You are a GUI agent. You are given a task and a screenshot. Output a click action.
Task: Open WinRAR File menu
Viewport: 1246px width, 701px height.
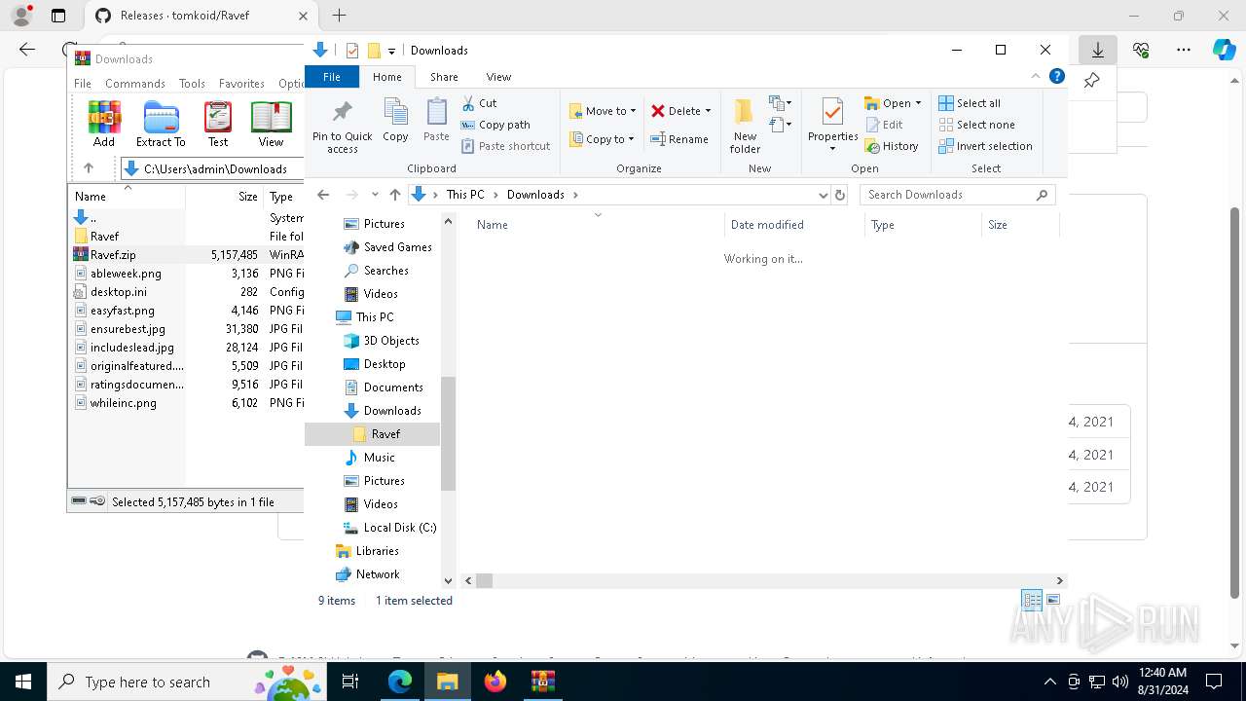83,84
